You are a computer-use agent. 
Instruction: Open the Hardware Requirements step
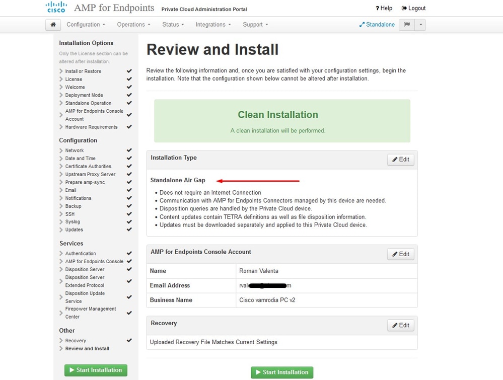coord(92,127)
